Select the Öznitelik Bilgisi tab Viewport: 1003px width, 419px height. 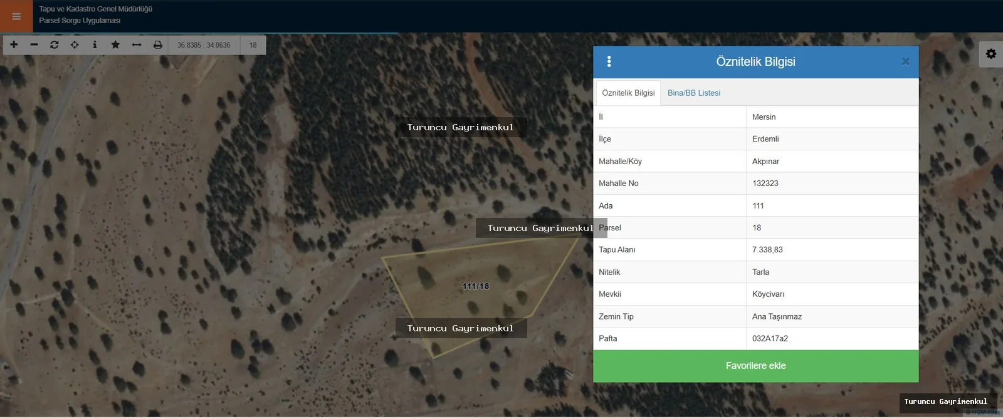point(628,93)
